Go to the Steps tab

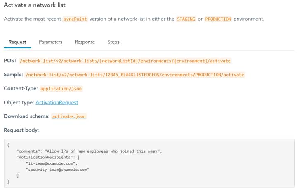point(113,42)
